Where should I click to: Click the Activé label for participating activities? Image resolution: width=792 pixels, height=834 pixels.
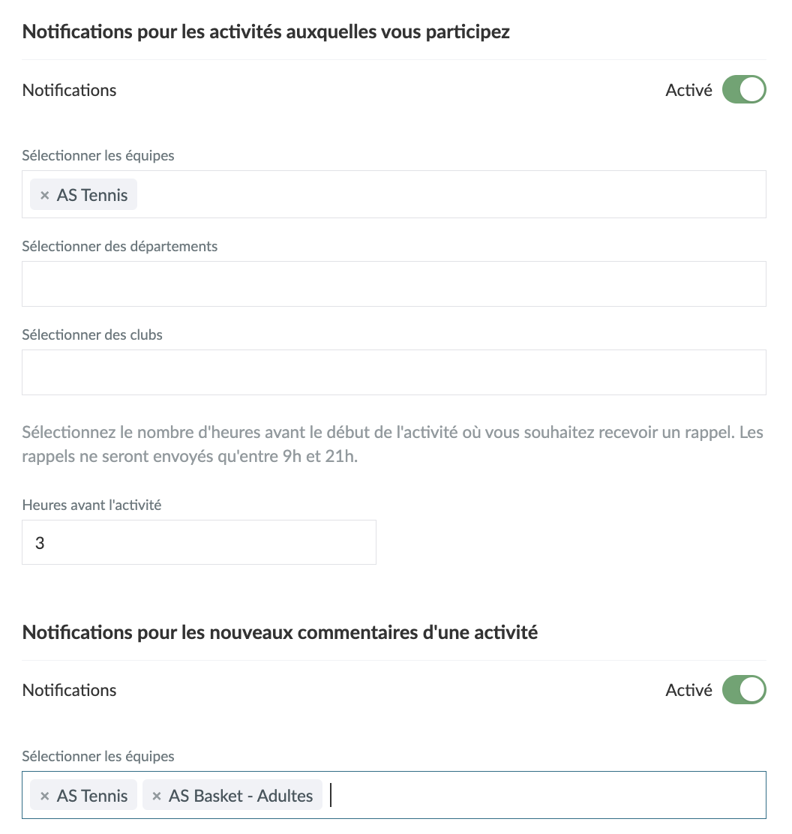pyautogui.click(x=688, y=90)
